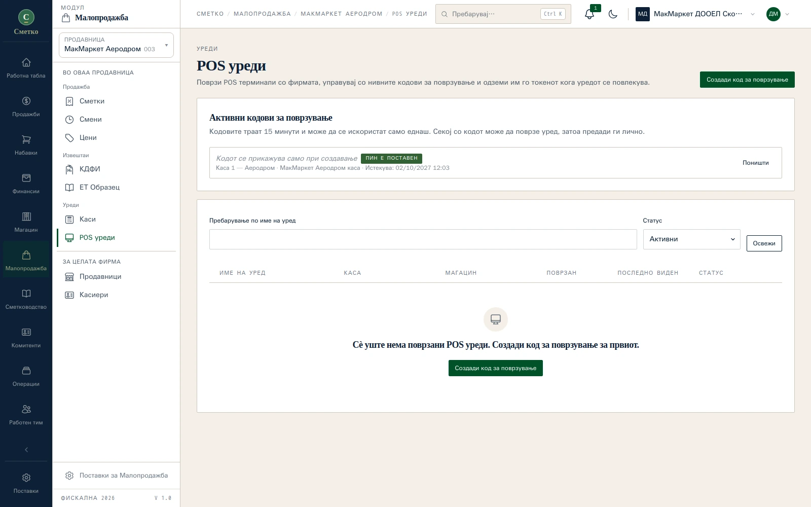The height and width of the screenshot is (507, 811).
Task: Open Поставки за Малопродажба
Action: (x=117, y=476)
